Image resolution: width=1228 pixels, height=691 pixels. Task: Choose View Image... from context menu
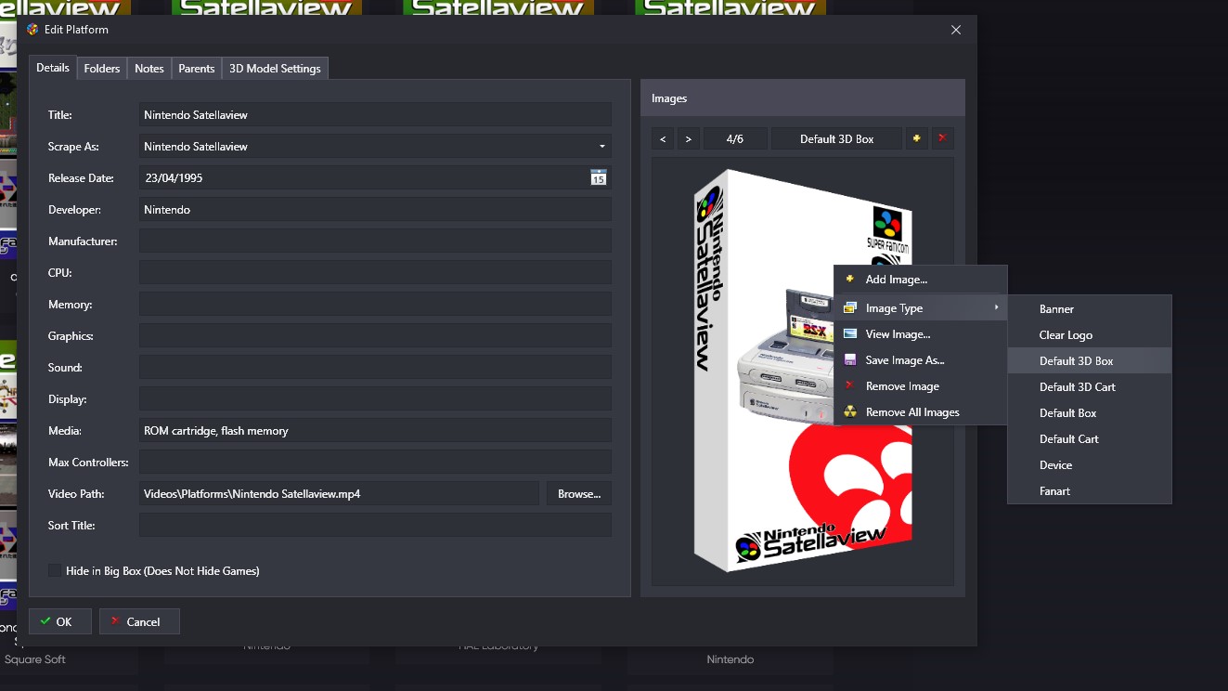coord(920,333)
